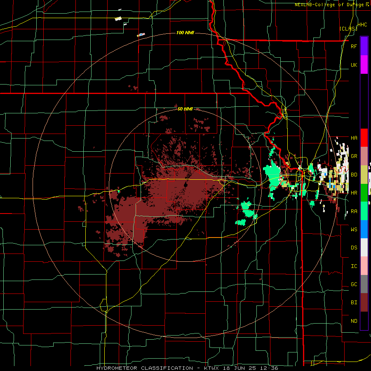The image size is (371, 371).
Task: Click the '[CLAS]' units label
Action: [348, 28]
